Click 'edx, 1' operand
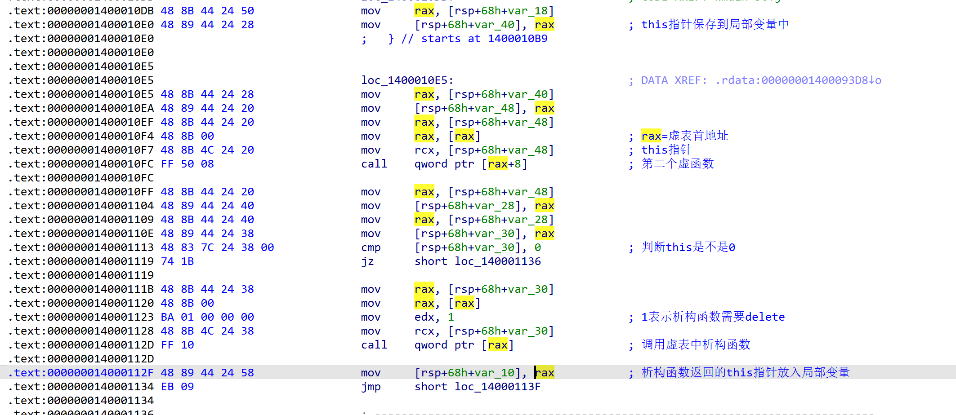The height and width of the screenshot is (415, 956). (x=434, y=317)
